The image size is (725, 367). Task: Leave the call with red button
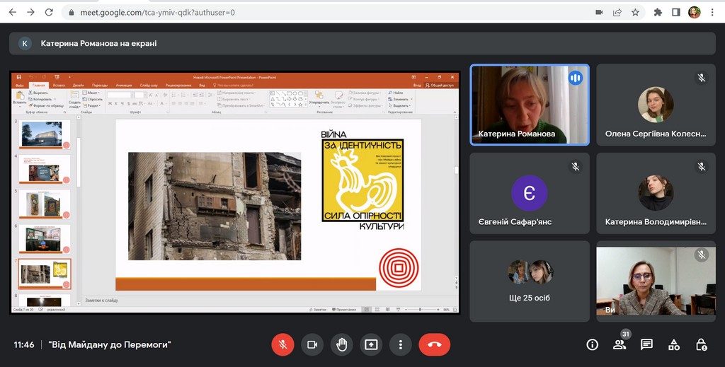click(434, 344)
